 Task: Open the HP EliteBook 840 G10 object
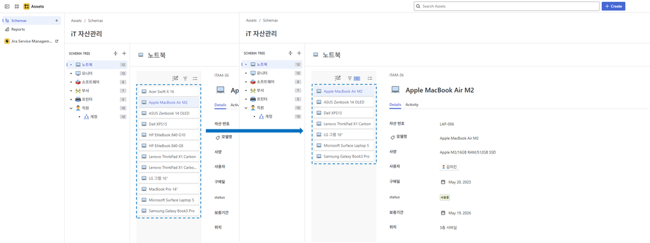pyautogui.click(x=169, y=135)
